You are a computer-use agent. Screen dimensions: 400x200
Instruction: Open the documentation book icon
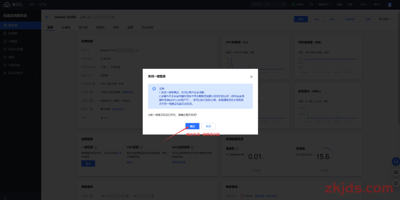(396, 172)
